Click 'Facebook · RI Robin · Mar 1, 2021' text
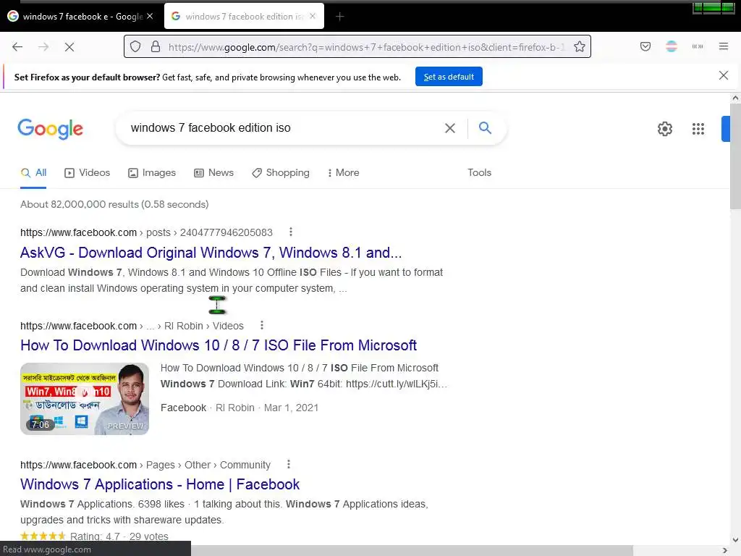Image resolution: width=741 pixels, height=556 pixels. click(x=240, y=408)
